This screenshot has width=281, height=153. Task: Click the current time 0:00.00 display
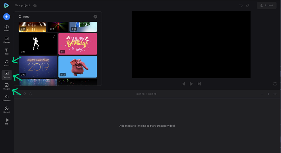click(140, 94)
